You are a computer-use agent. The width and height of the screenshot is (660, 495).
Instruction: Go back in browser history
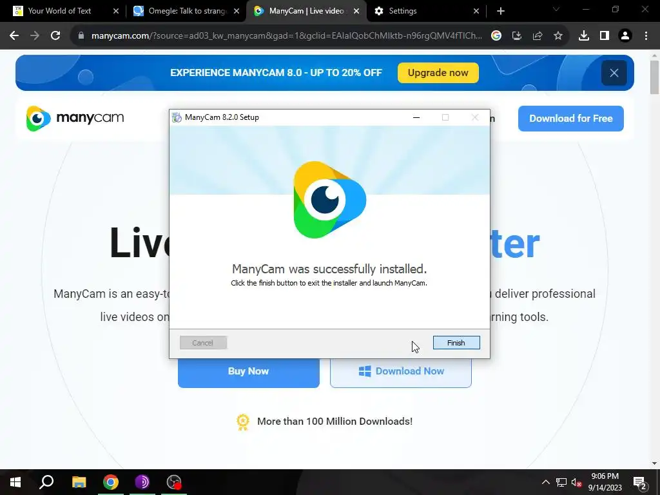(x=14, y=36)
